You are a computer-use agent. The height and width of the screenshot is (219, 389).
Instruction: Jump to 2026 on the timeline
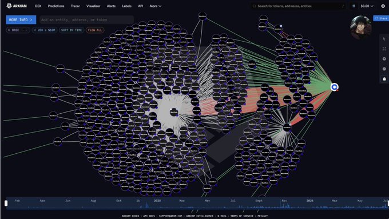coord(310,201)
